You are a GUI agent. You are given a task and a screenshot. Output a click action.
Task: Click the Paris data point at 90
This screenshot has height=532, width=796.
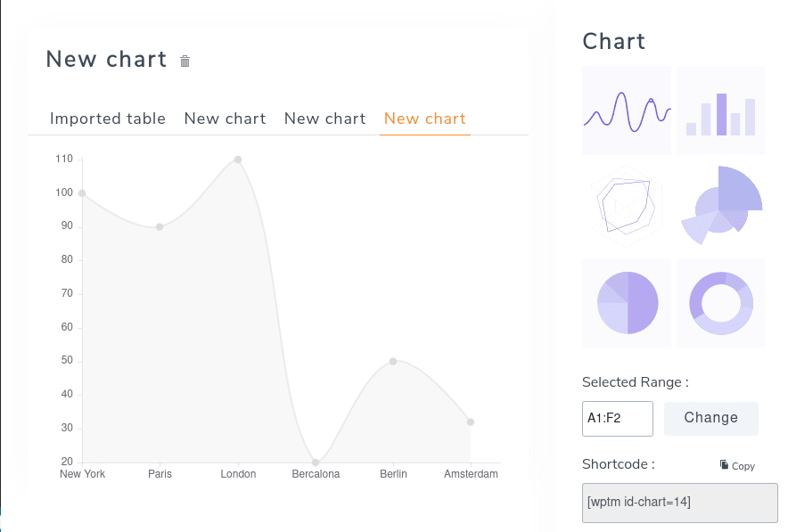(x=160, y=227)
